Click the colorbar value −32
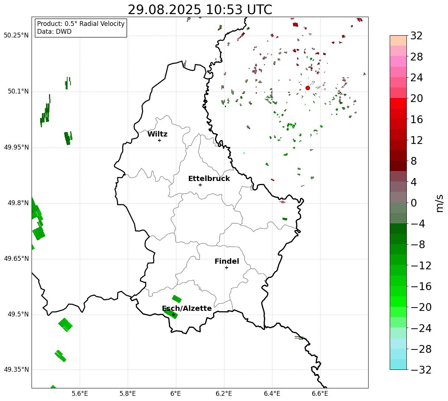 click(421, 370)
